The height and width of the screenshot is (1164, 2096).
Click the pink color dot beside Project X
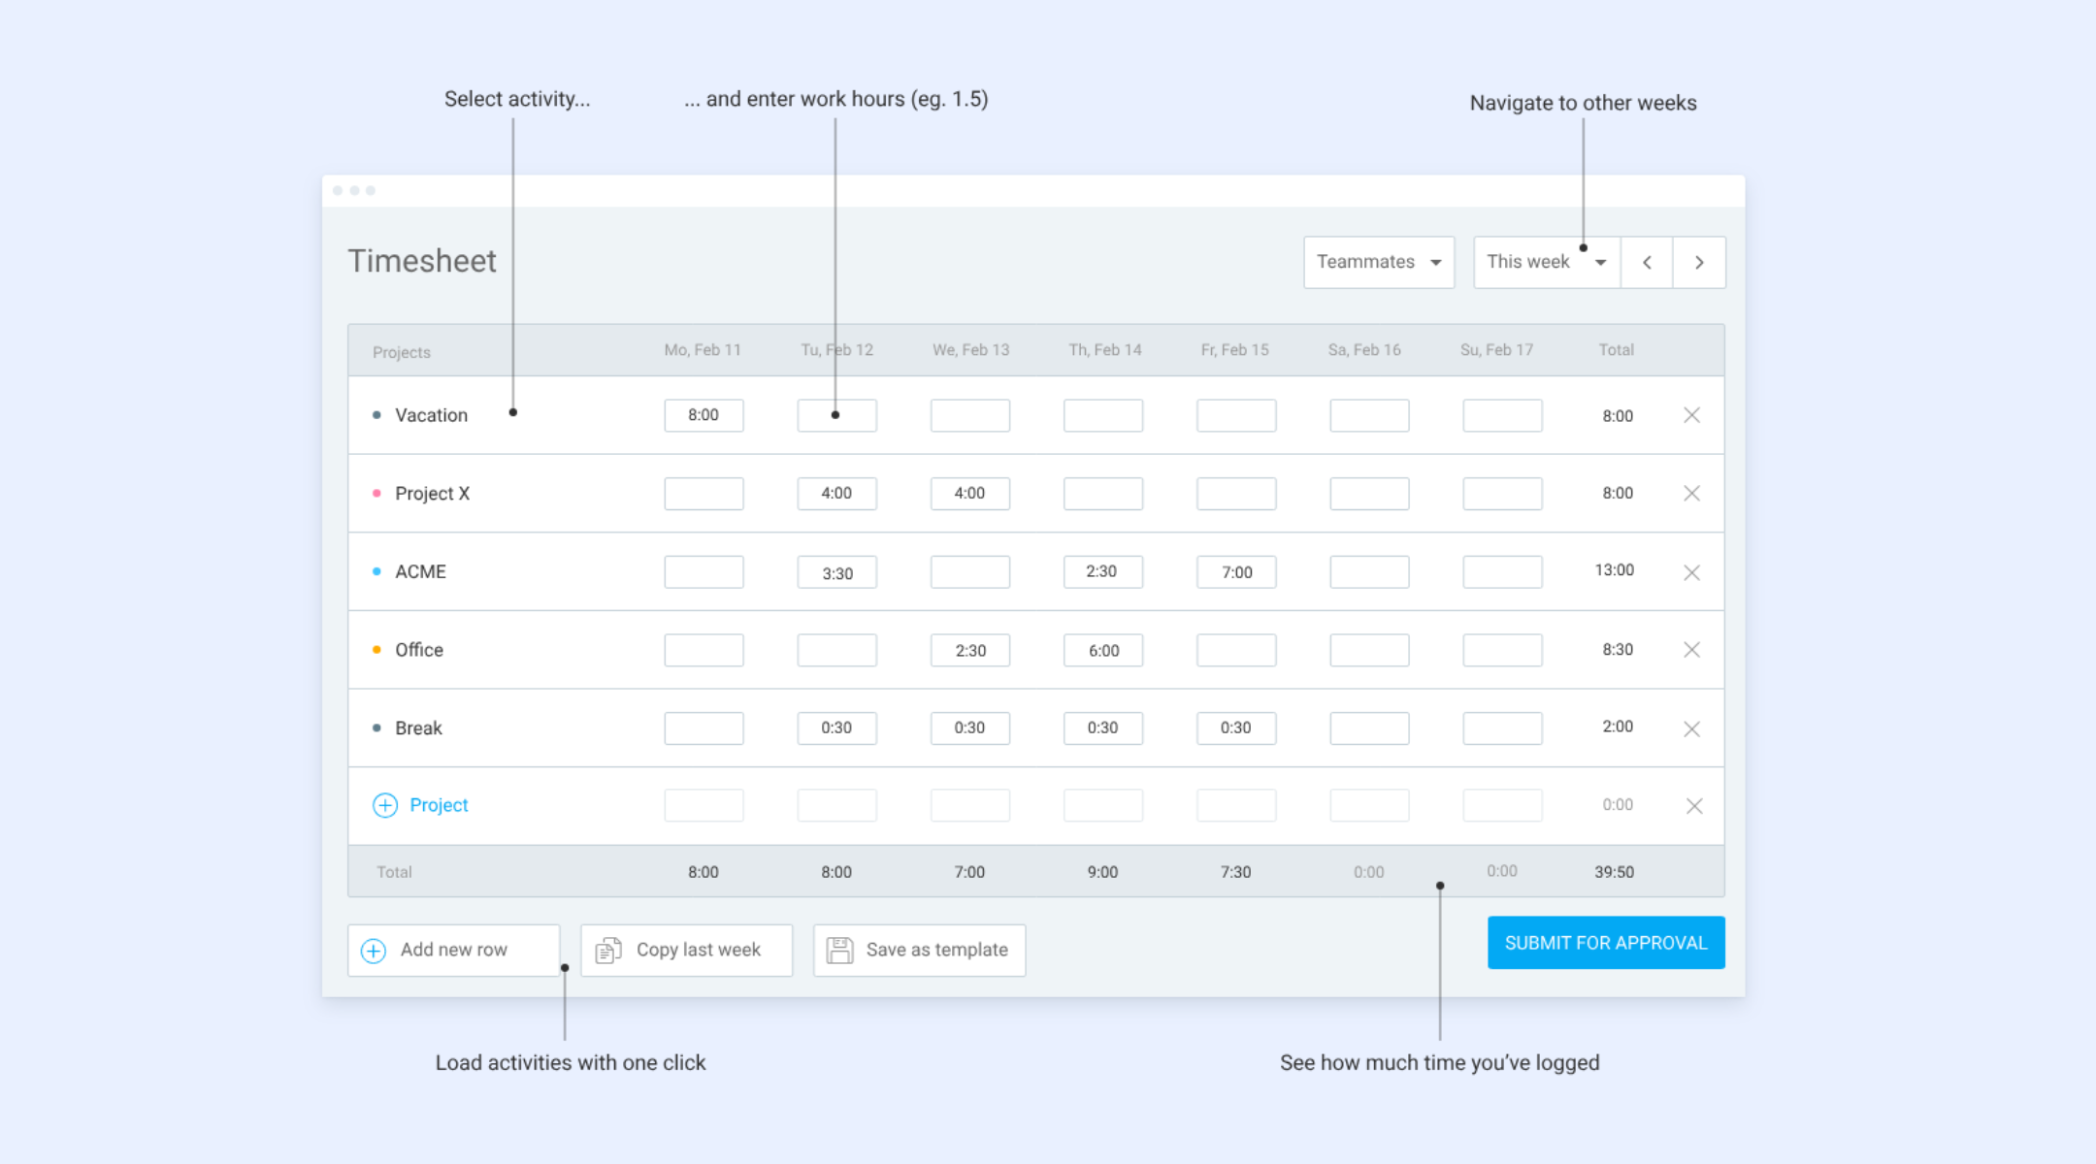[x=377, y=494]
